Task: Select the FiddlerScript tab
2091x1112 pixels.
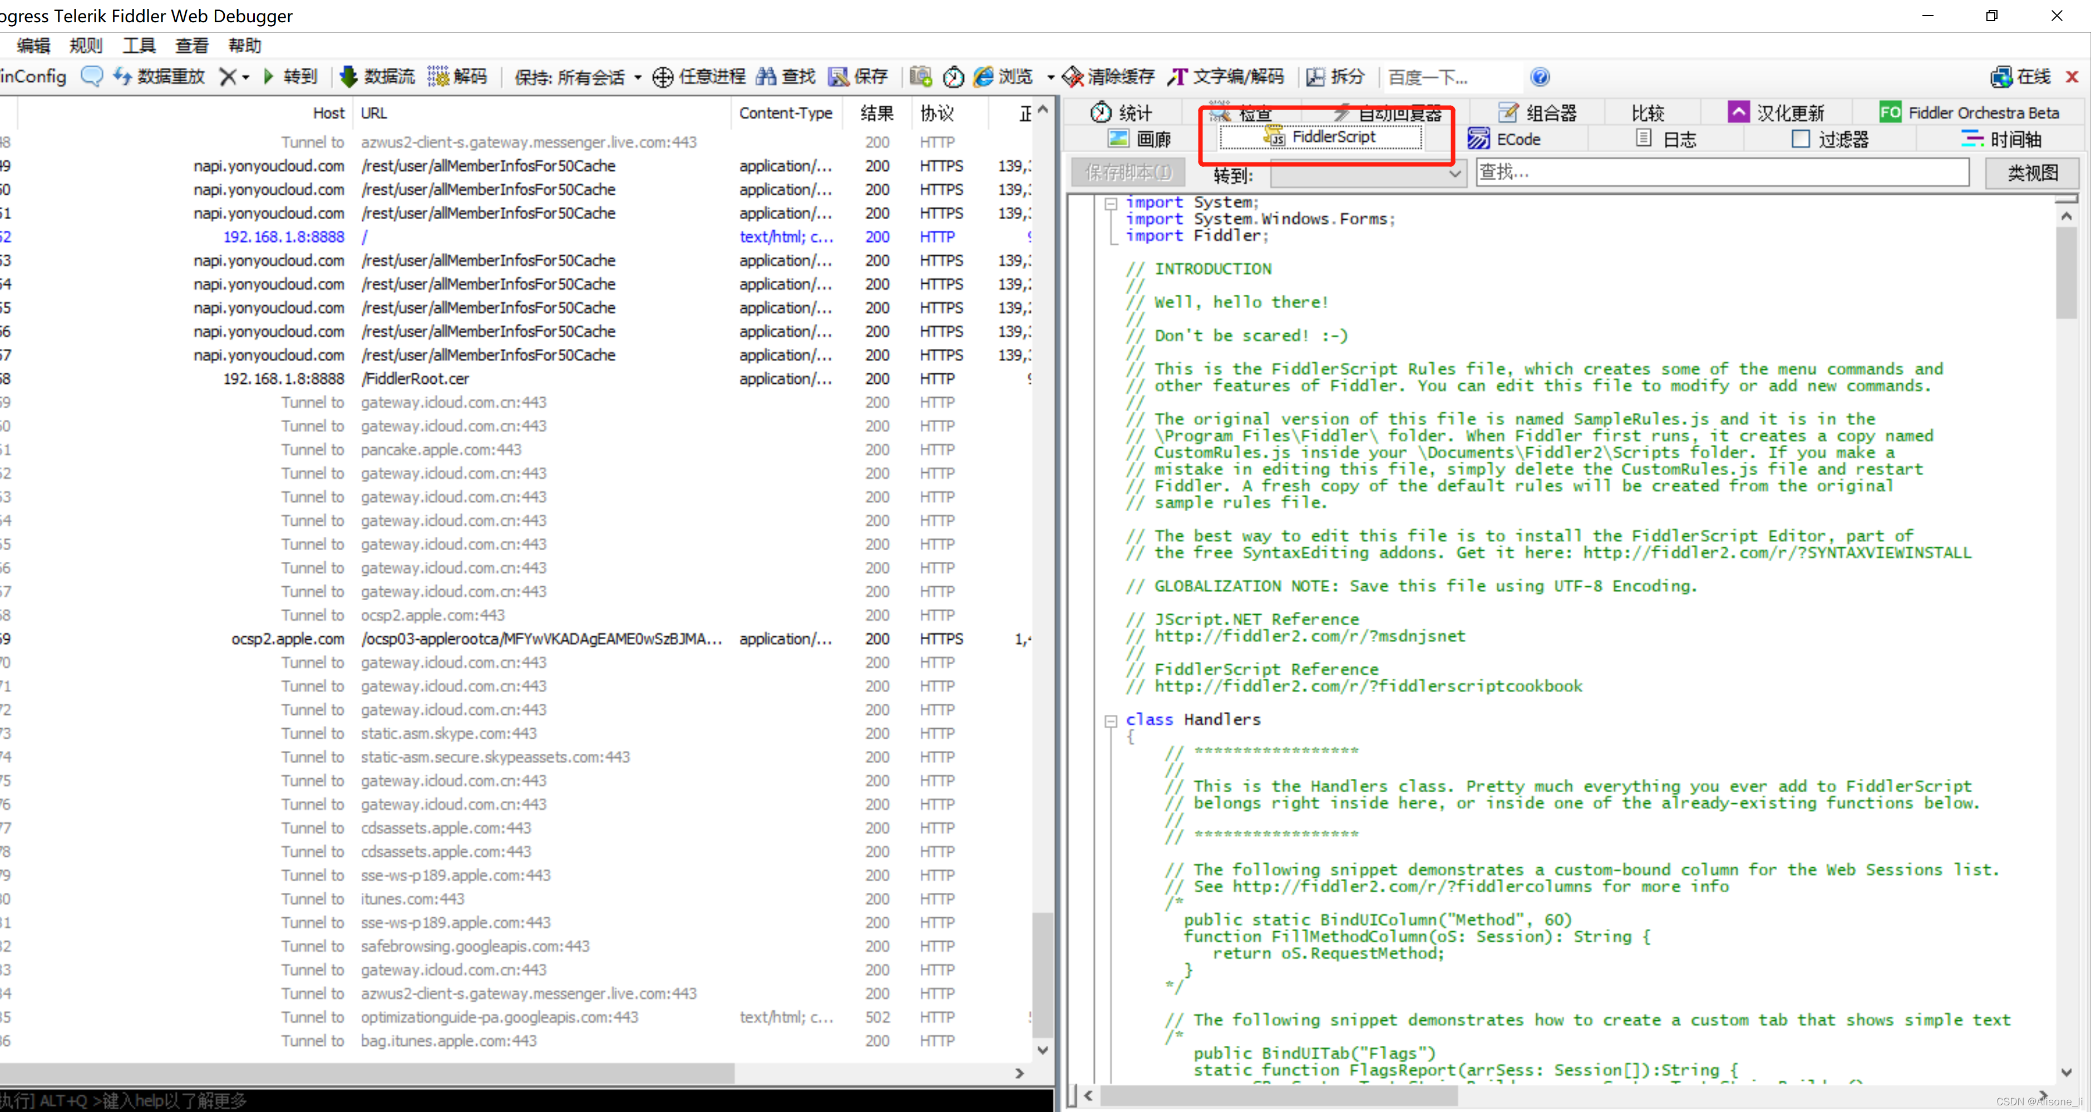Action: pos(1321,137)
